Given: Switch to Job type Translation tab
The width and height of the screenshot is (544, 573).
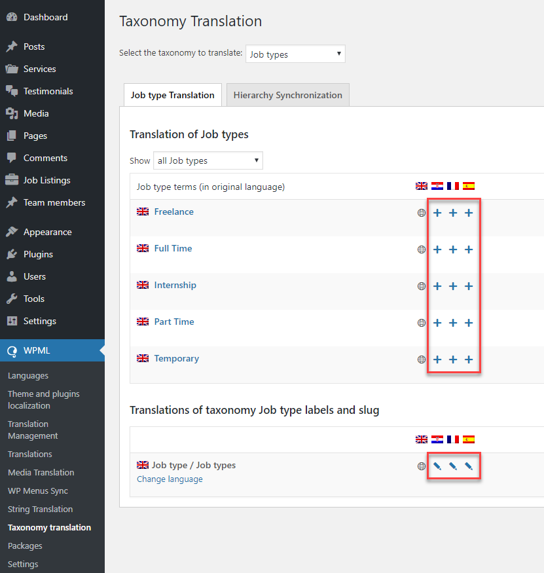Looking at the screenshot, I should pos(172,95).
